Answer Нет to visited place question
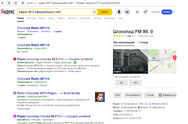The width and height of the screenshot is (188, 124). click(136, 83)
